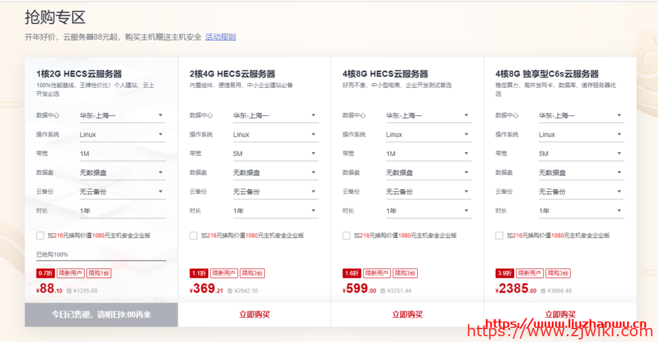Image resolution: width=658 pixels, height=342 pixels.
Task: Check 主机安全企业版 add-on for 1核2G HECS
Action: [x=40, y=235]
